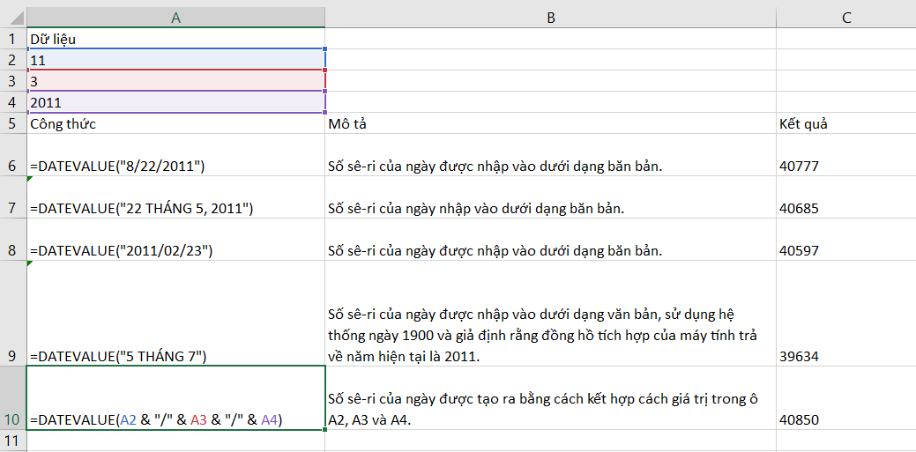916x452 pixels.
Task: Click empty cell B1
Action: click(550, 39)
